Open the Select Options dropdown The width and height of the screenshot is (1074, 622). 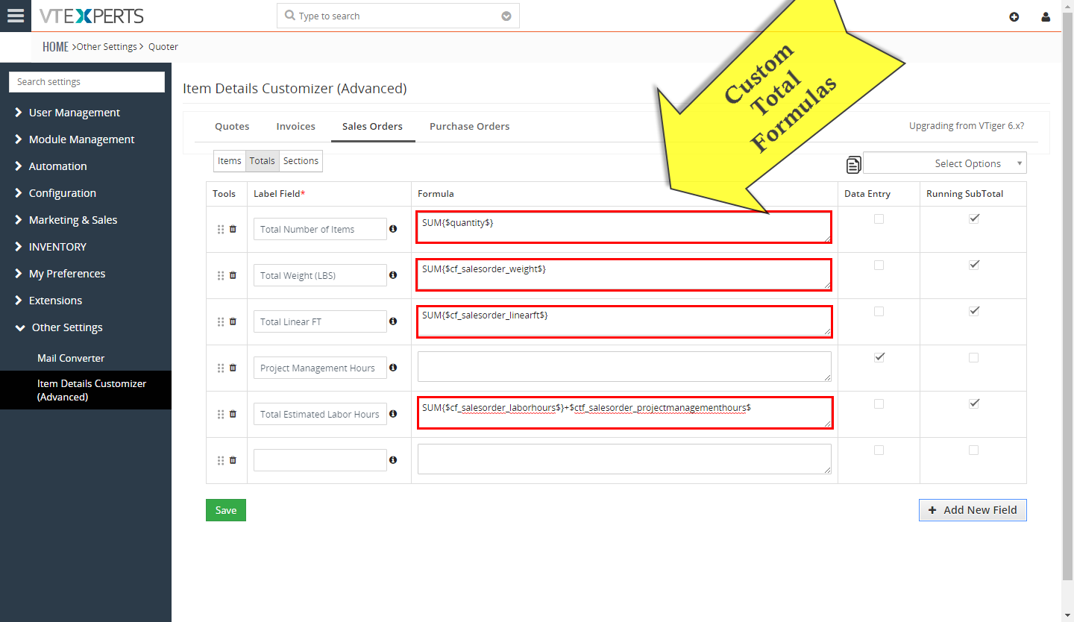944,163
